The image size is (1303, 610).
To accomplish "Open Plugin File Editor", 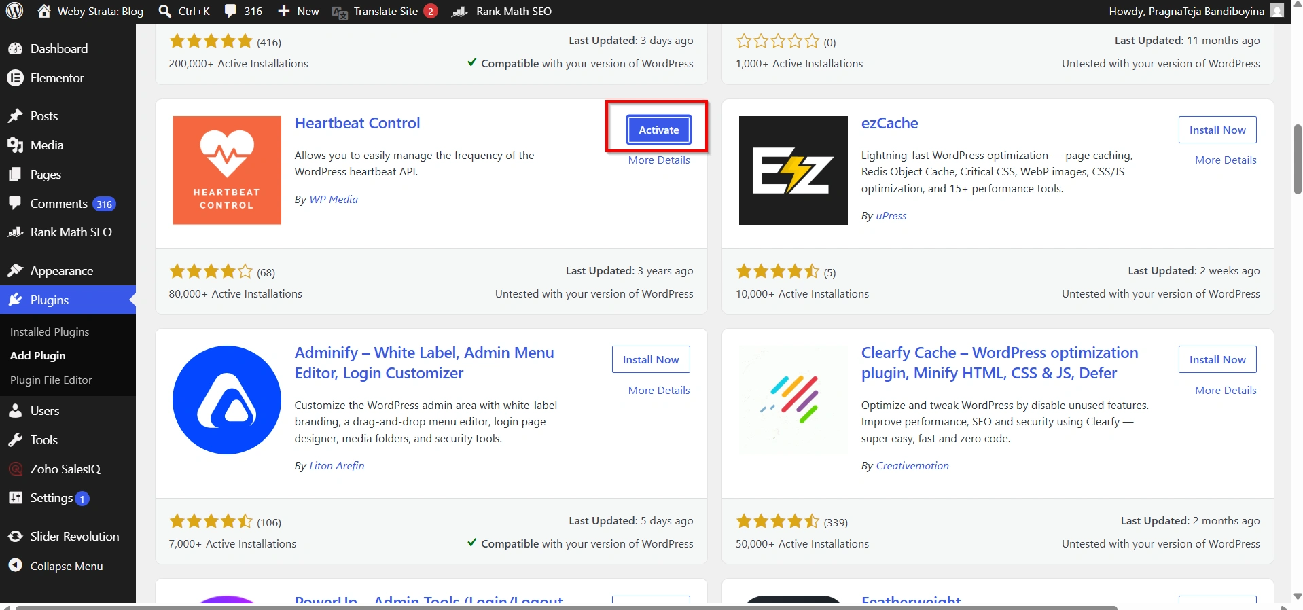I will (x=51, y=380).
